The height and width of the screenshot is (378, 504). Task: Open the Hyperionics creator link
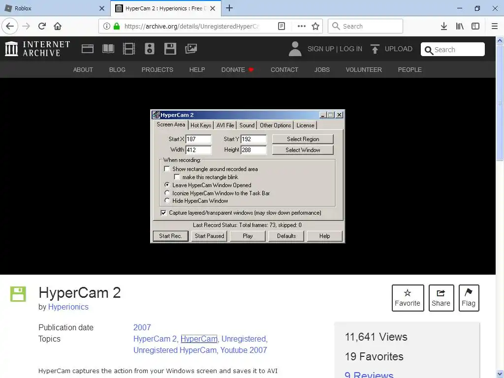coord(68,307)
